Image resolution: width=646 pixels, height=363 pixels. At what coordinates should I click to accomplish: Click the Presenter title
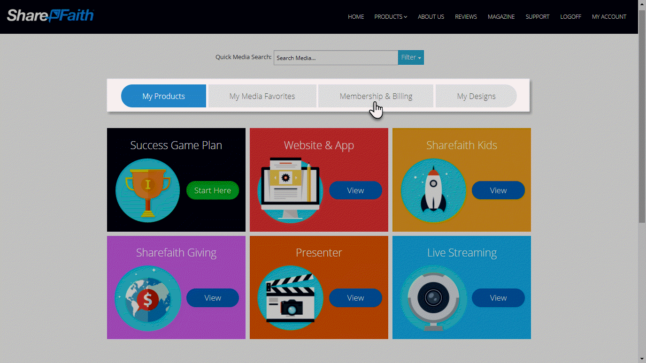[319, 253]
